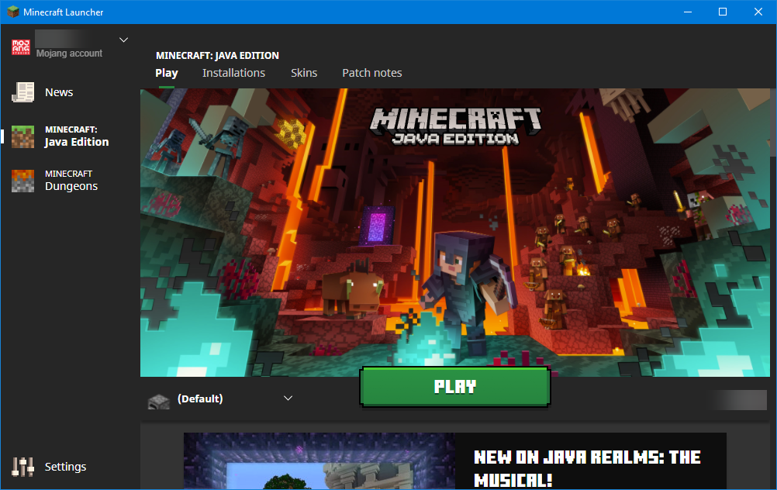The height and width of the screenshot is (490, 777).
Task: Open the Patch notes tab
Action: (371, 73)
